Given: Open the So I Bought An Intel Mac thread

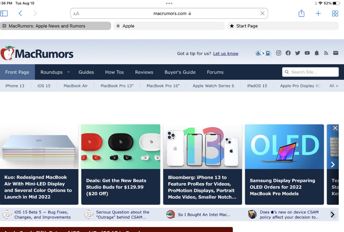Looking at the screenshot, I should pyautogui.click(x=204, y=215).
